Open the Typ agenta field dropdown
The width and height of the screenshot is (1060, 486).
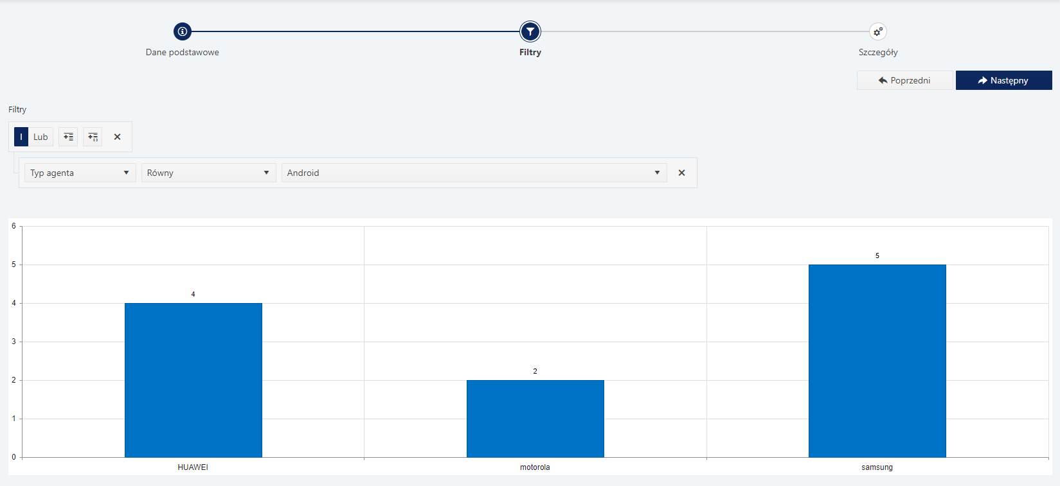[x=80, y=173]
